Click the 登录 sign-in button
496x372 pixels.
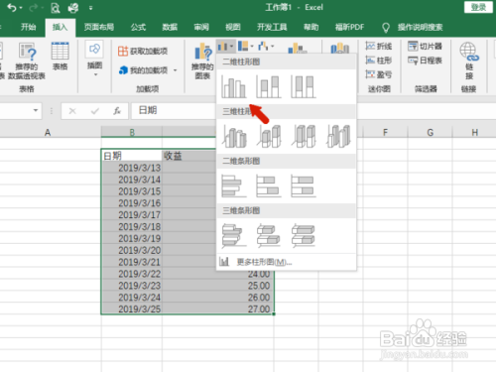[478, 7]
